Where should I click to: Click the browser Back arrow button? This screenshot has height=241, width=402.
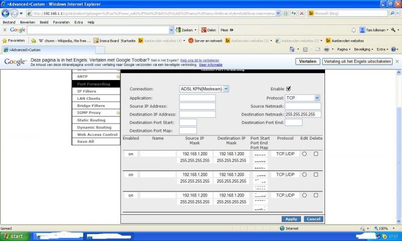pos(6,14)
